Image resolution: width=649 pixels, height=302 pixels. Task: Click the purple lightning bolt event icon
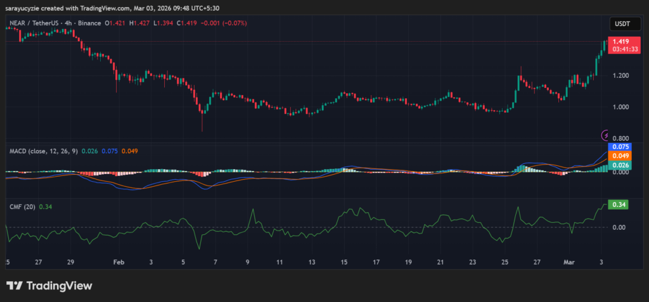605,135
